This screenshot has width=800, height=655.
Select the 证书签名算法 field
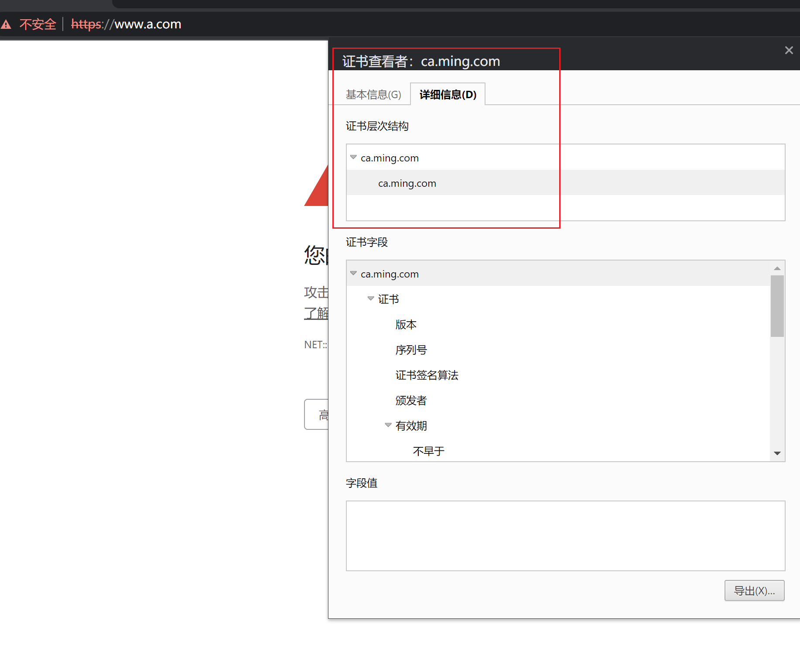coord(427,375)
